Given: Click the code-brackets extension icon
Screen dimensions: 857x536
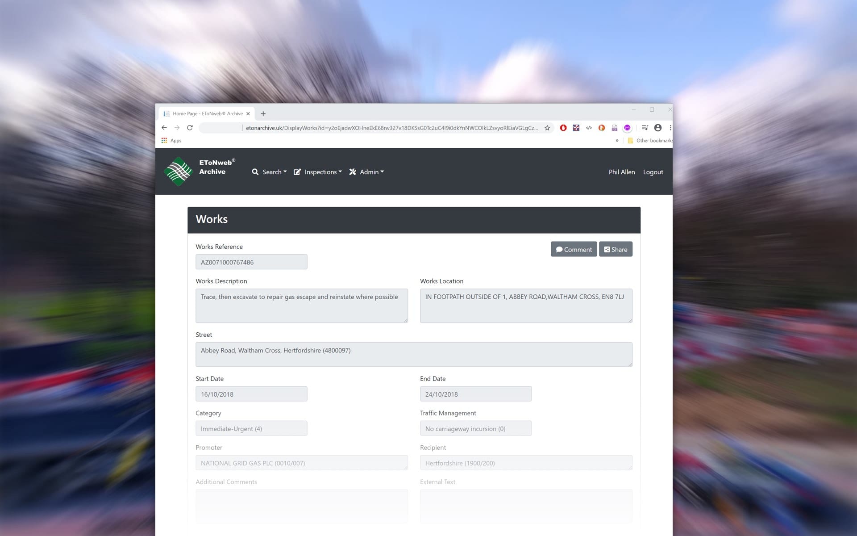Looking at the screenshot, I should 589,128.
